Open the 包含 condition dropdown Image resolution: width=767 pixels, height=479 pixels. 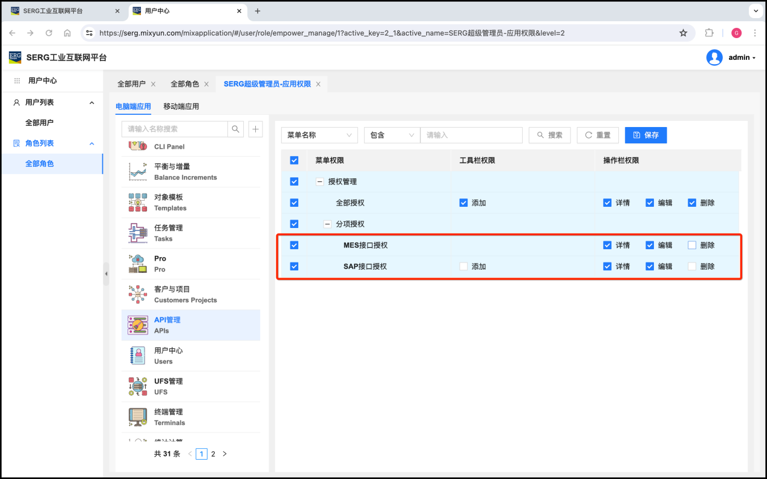click(x=391, y=135)
